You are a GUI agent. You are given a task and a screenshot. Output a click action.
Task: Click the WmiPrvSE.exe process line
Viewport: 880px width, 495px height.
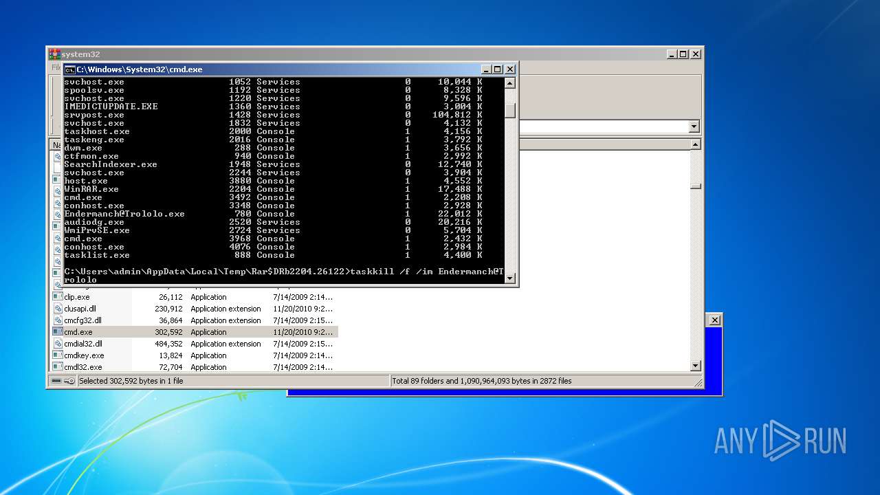click(x=273, y=230)
